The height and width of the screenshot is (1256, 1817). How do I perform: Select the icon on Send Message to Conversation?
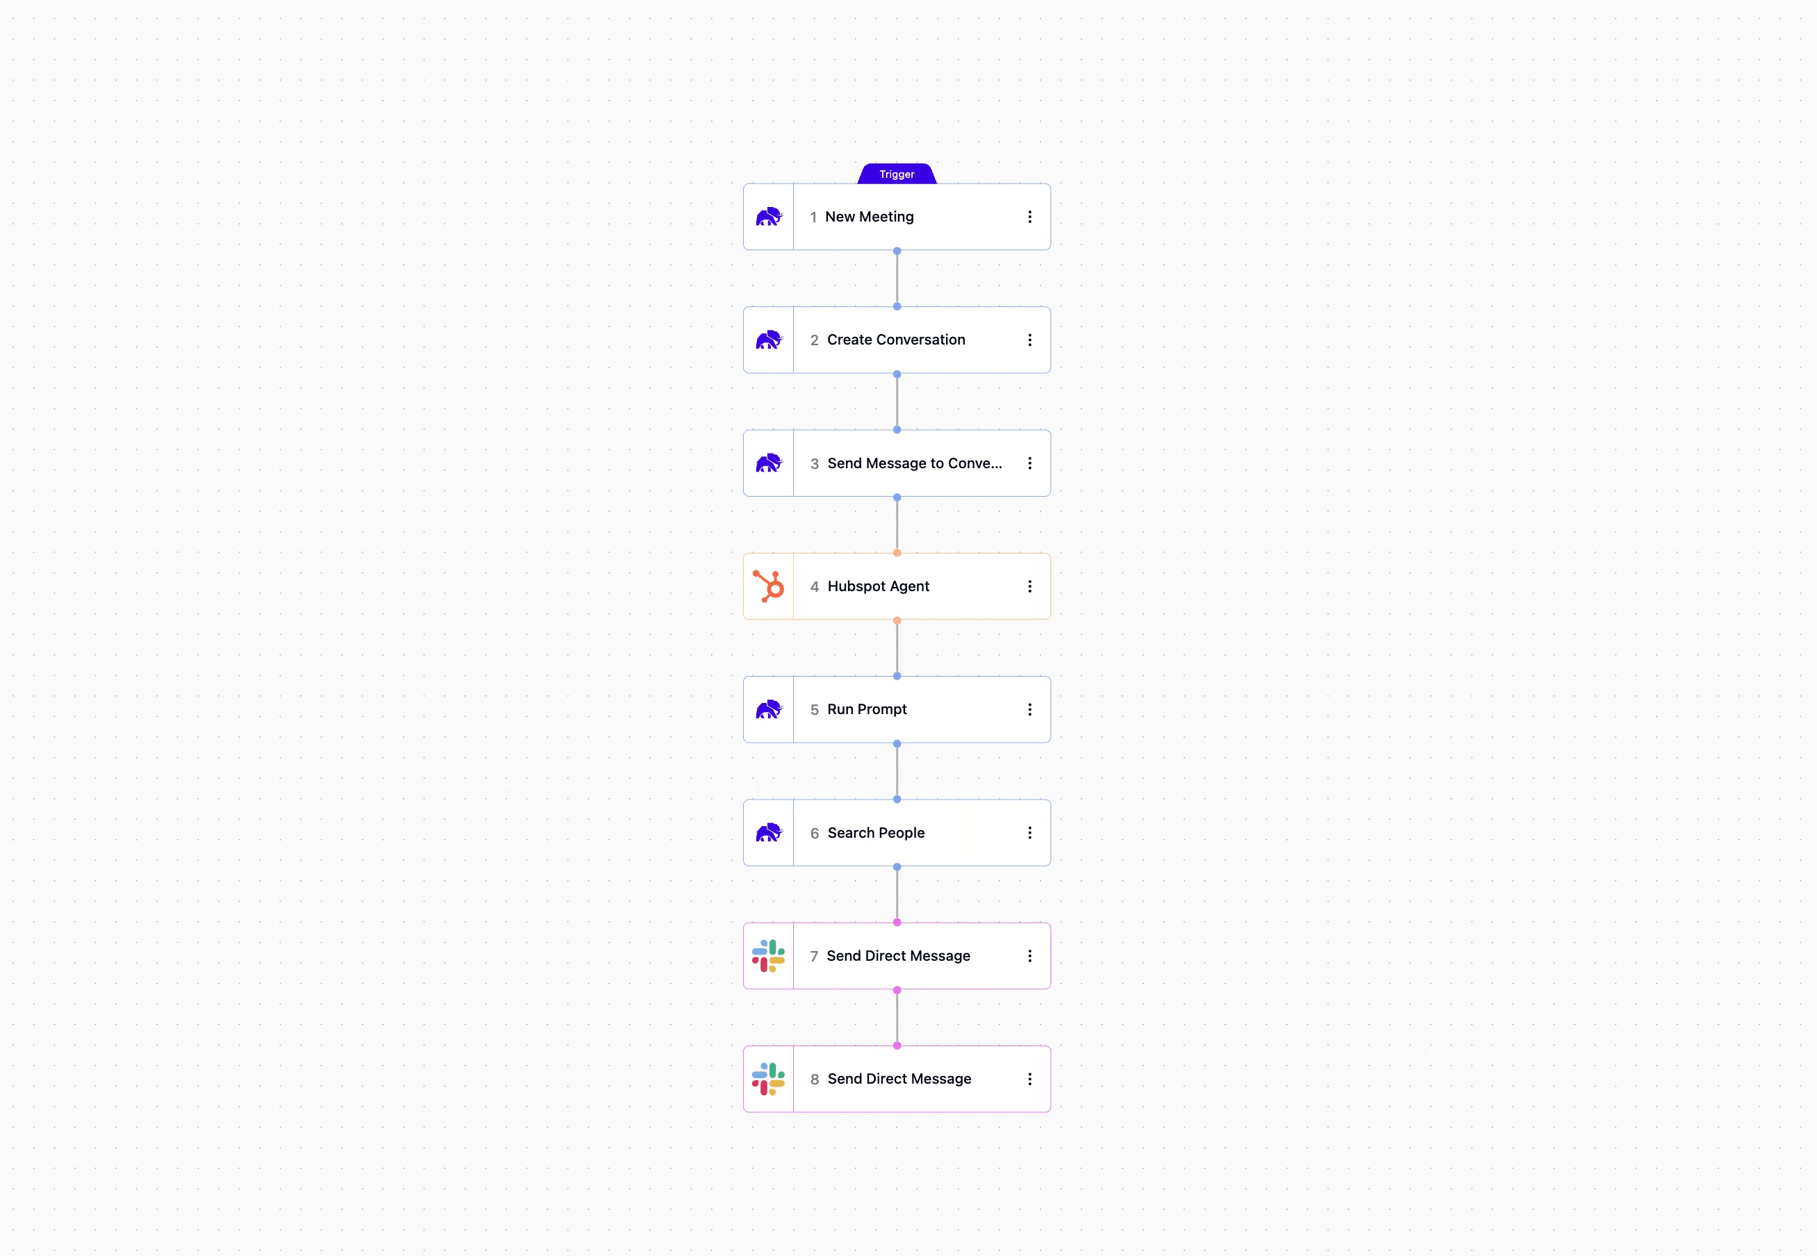[x=768, y=463]
